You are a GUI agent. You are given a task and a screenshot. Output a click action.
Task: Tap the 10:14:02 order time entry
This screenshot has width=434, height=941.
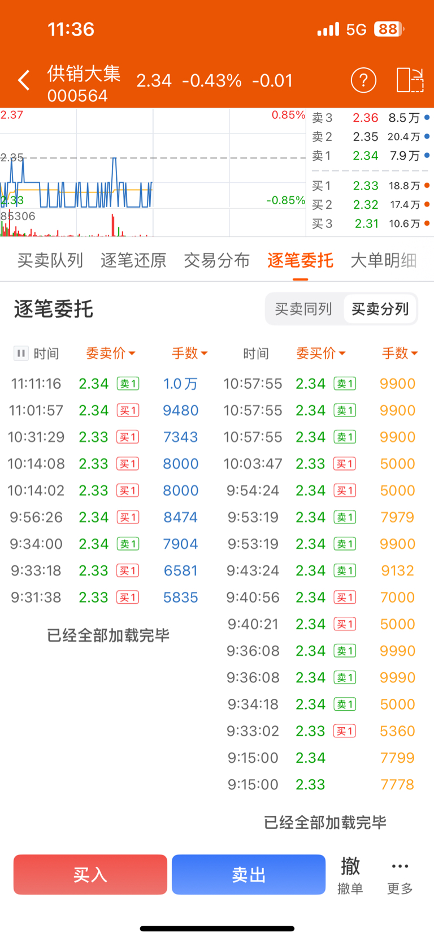36,491
